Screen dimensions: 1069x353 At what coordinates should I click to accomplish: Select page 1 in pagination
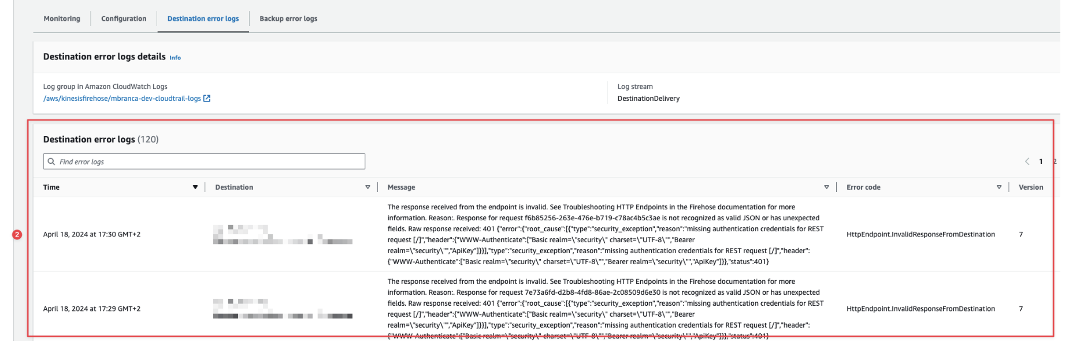(1041, 162)
